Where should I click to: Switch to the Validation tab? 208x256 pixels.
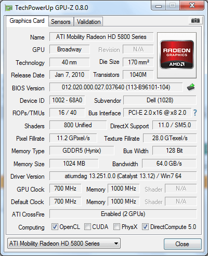click(88, 22)
